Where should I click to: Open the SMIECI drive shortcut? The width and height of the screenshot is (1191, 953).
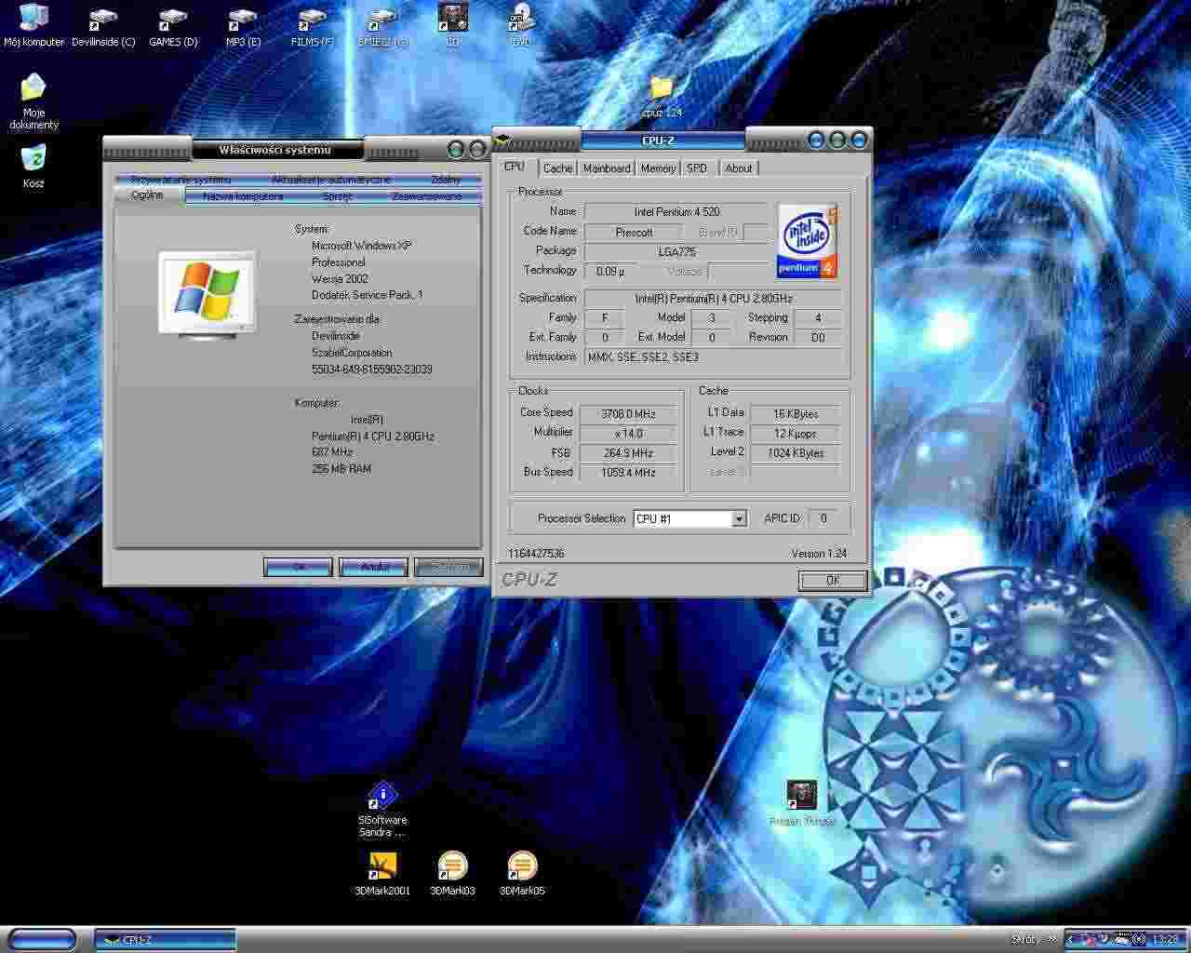coord(382,26)
